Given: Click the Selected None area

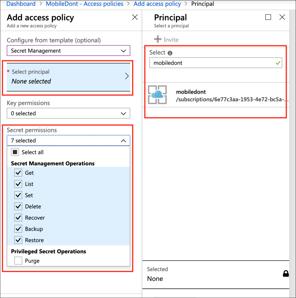Looking at the screenshot, I should (x=216, y=274).
